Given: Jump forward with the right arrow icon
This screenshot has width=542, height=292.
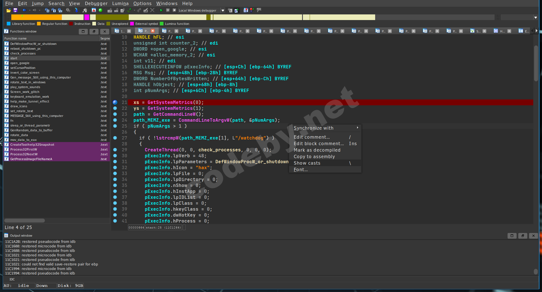Looking at the screenshot, I should pos(34,11).
